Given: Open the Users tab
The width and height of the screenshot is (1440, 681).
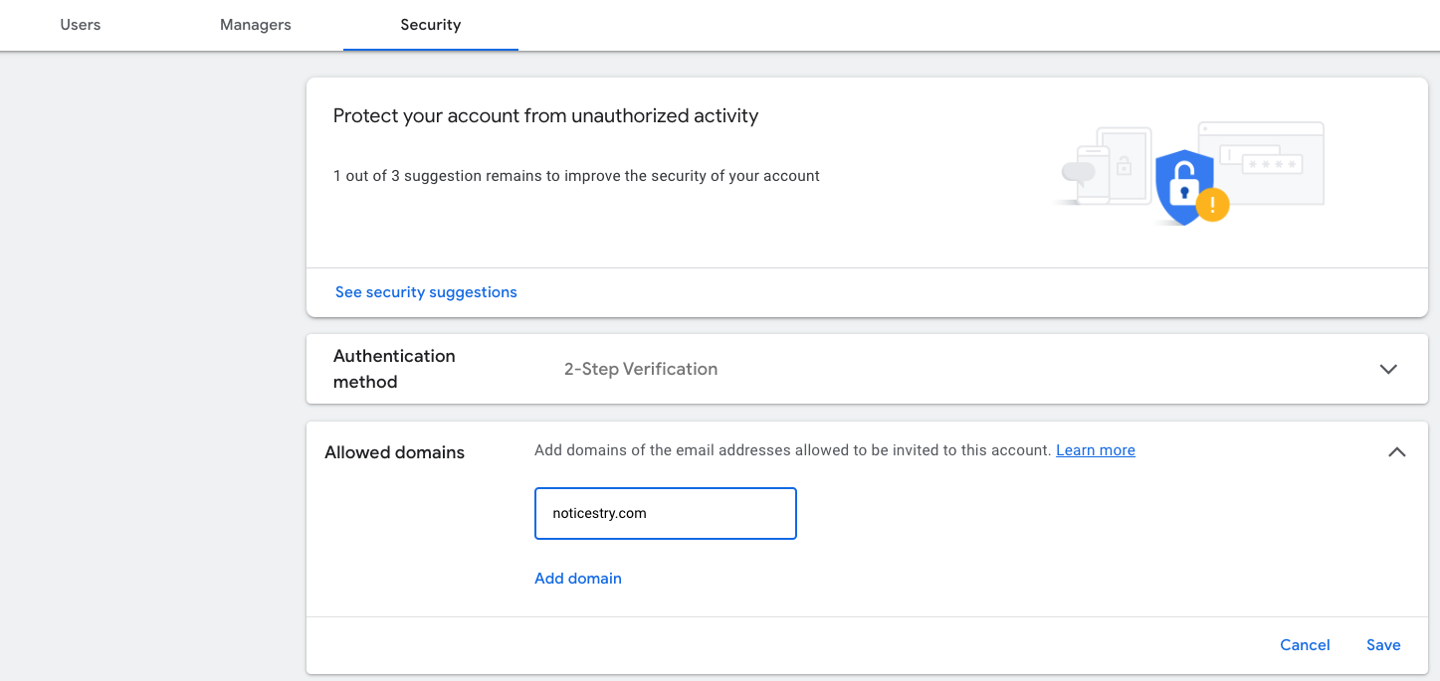Looking at the screenshot, I should [80, 25].
